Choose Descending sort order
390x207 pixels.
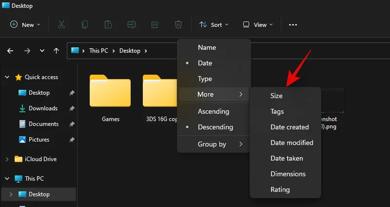[214, 127]
